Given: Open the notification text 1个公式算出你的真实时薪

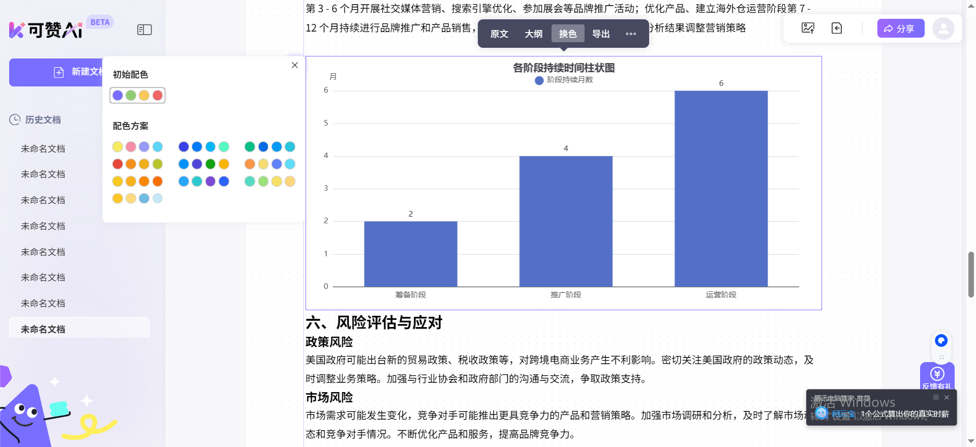Looking at the screenshot, I should pos(905,414).
